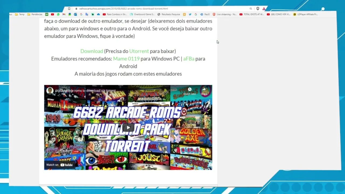Click Watch on YouTube button
345x194 pixels.
[x=60, y=165]
